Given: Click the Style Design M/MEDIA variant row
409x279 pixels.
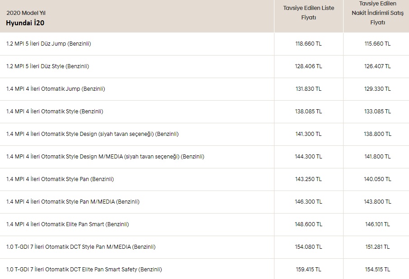Looking at the screenshot, I should tap(105, 157).
